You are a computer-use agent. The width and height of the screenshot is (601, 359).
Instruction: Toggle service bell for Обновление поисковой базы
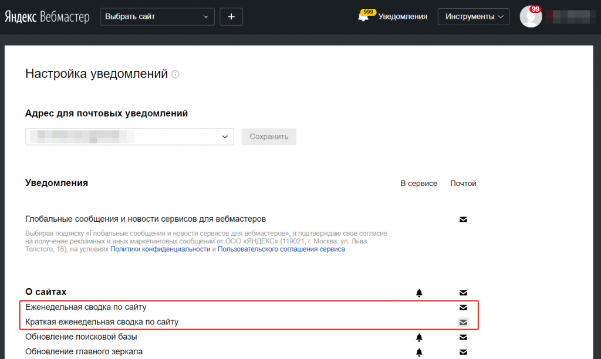point(419,337)
